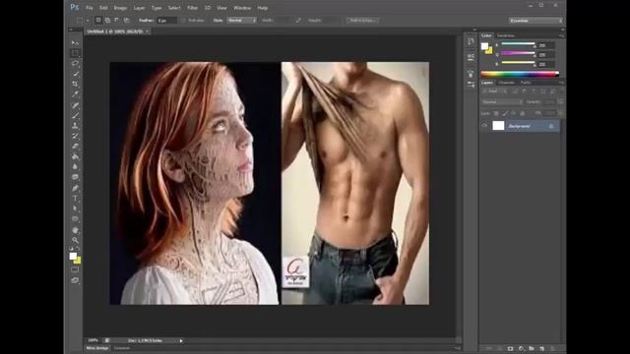
Task: Open the Image menu
Action: (120, 8)
